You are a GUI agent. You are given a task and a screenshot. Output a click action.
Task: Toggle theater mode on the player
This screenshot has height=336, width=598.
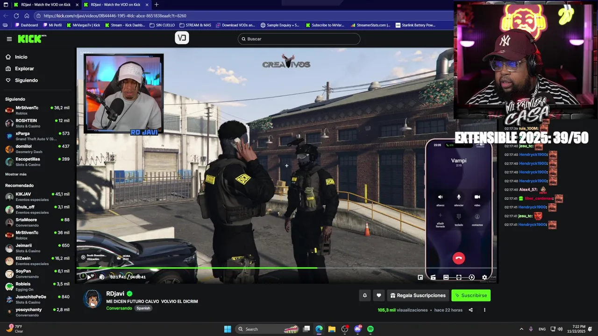[x=446, y=277]
